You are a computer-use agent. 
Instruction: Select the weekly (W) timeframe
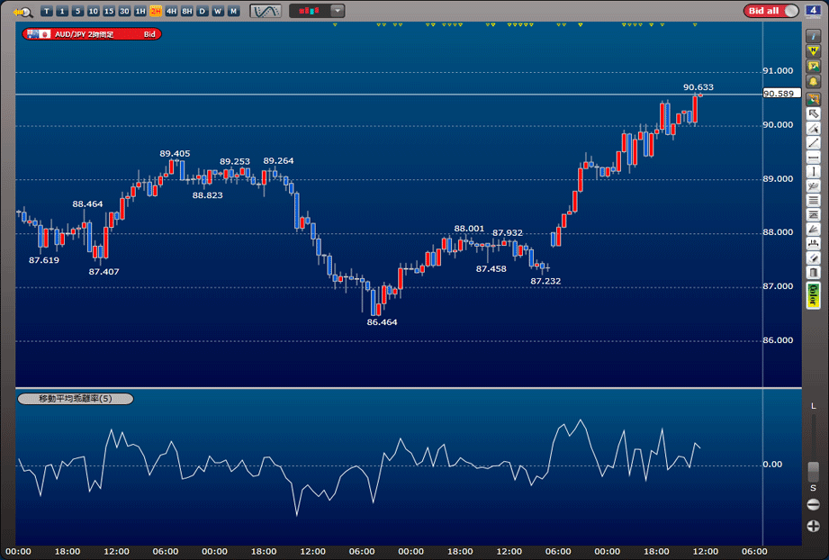point(218,11)
